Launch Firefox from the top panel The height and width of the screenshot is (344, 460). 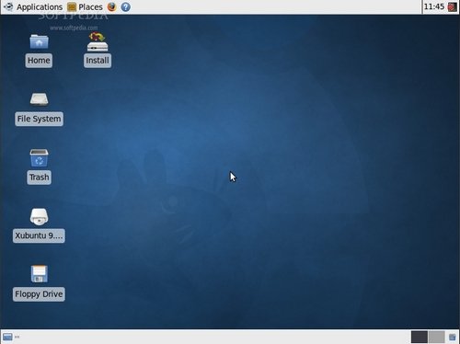click(x=112, y=6)
